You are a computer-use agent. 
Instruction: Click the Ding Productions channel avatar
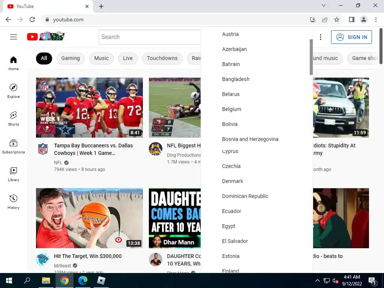point(156,148)
